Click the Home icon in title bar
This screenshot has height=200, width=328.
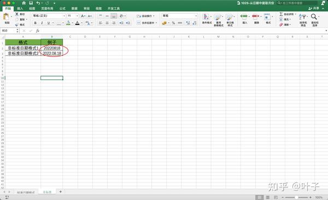(24, 3)
